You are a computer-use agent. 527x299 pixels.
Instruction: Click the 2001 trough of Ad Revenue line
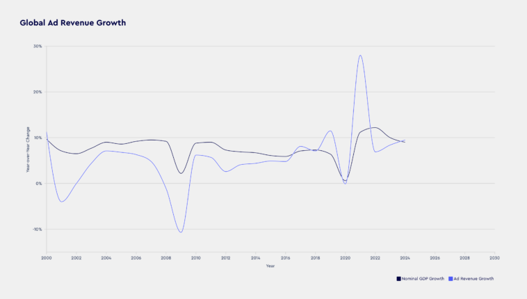tap(62, 202)
